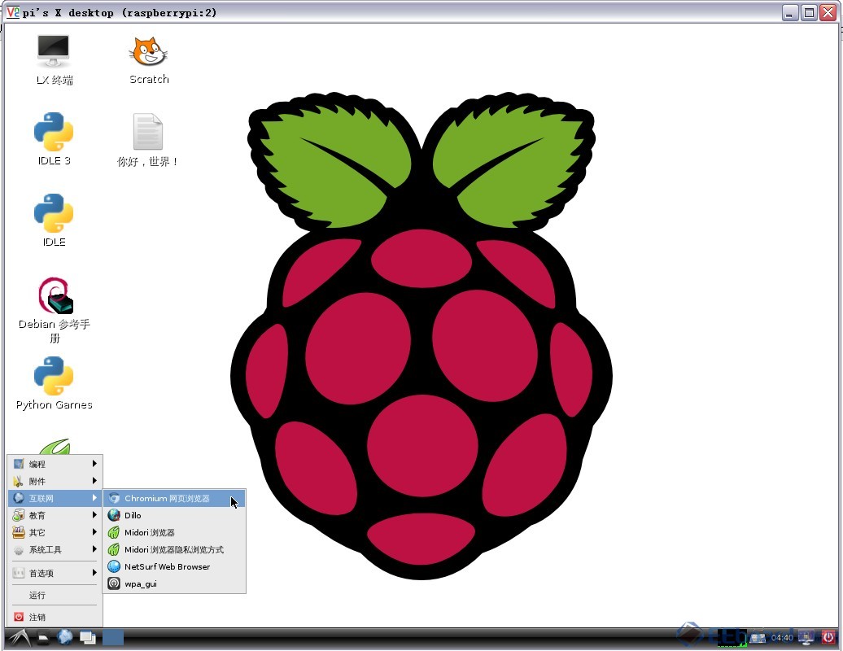Select Chromium 网页浏览器 from the menu
The height and width of the screenshot is (651, 843).
pos(167,498)
